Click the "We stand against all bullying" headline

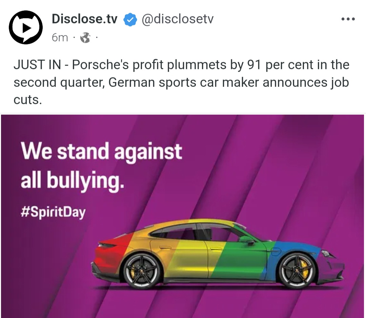[x=101, y=166]
